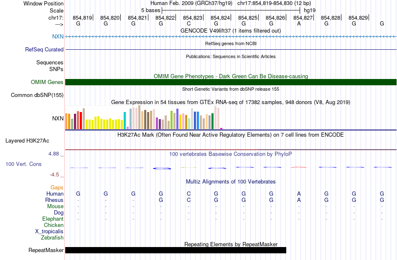Open the OMIM Gene Phenotypes track title
Image resolution: width=397 pixels, height=260 pixels.
coord(231,76)
